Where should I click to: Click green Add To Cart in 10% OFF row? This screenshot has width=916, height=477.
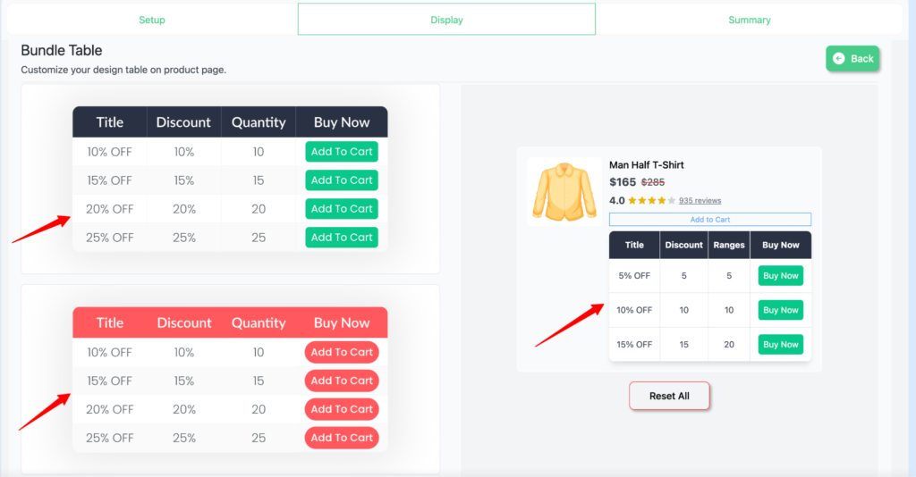tap(342, 152)
